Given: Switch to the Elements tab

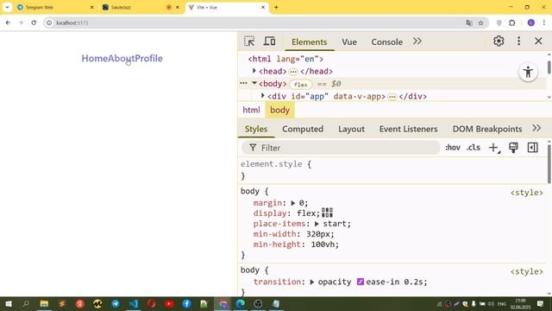Looking at the screenshot, I should point(309,42).
